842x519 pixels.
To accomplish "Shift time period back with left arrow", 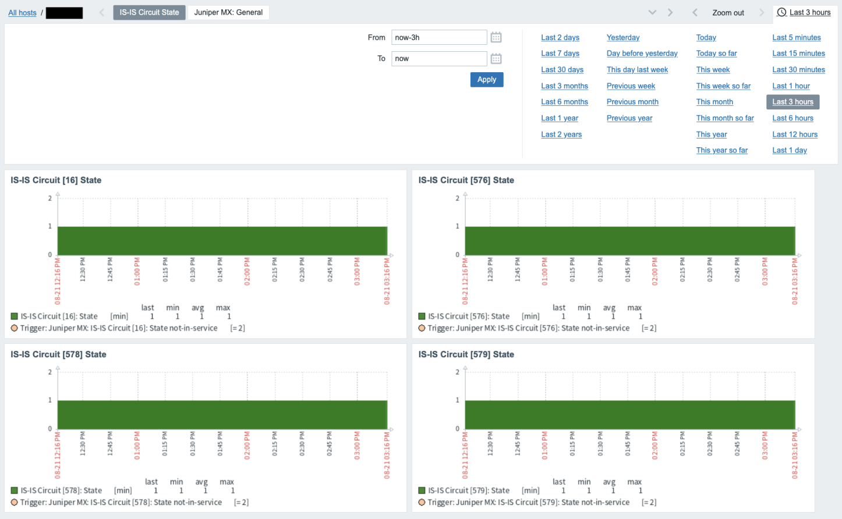I will [x=694, y=12].
